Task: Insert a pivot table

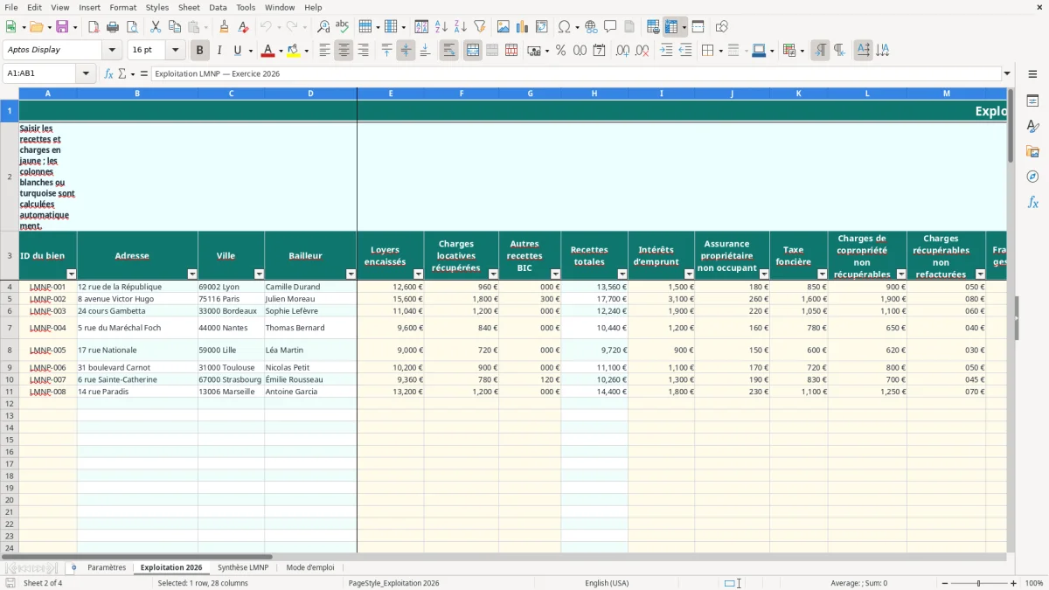Action: click(542, 27)
